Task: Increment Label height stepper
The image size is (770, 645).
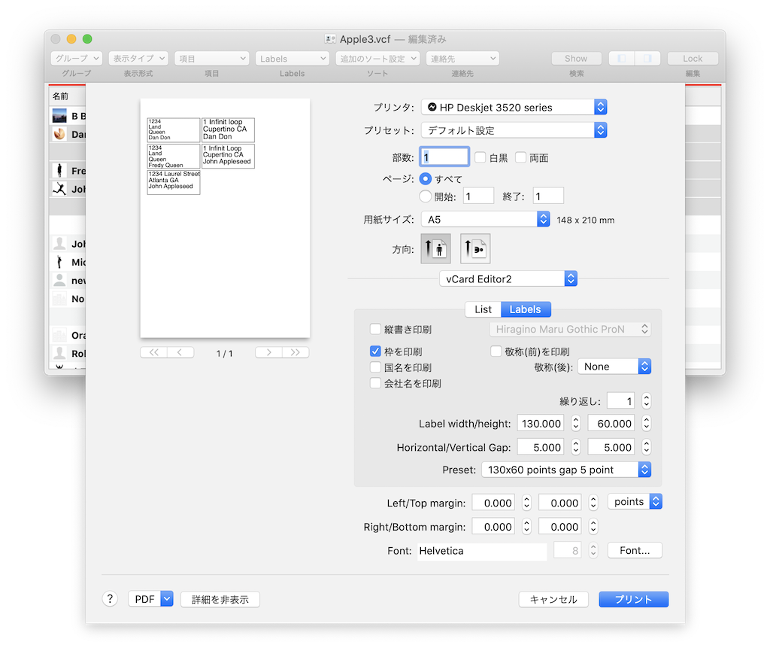Action: click(x=647, y=420)
